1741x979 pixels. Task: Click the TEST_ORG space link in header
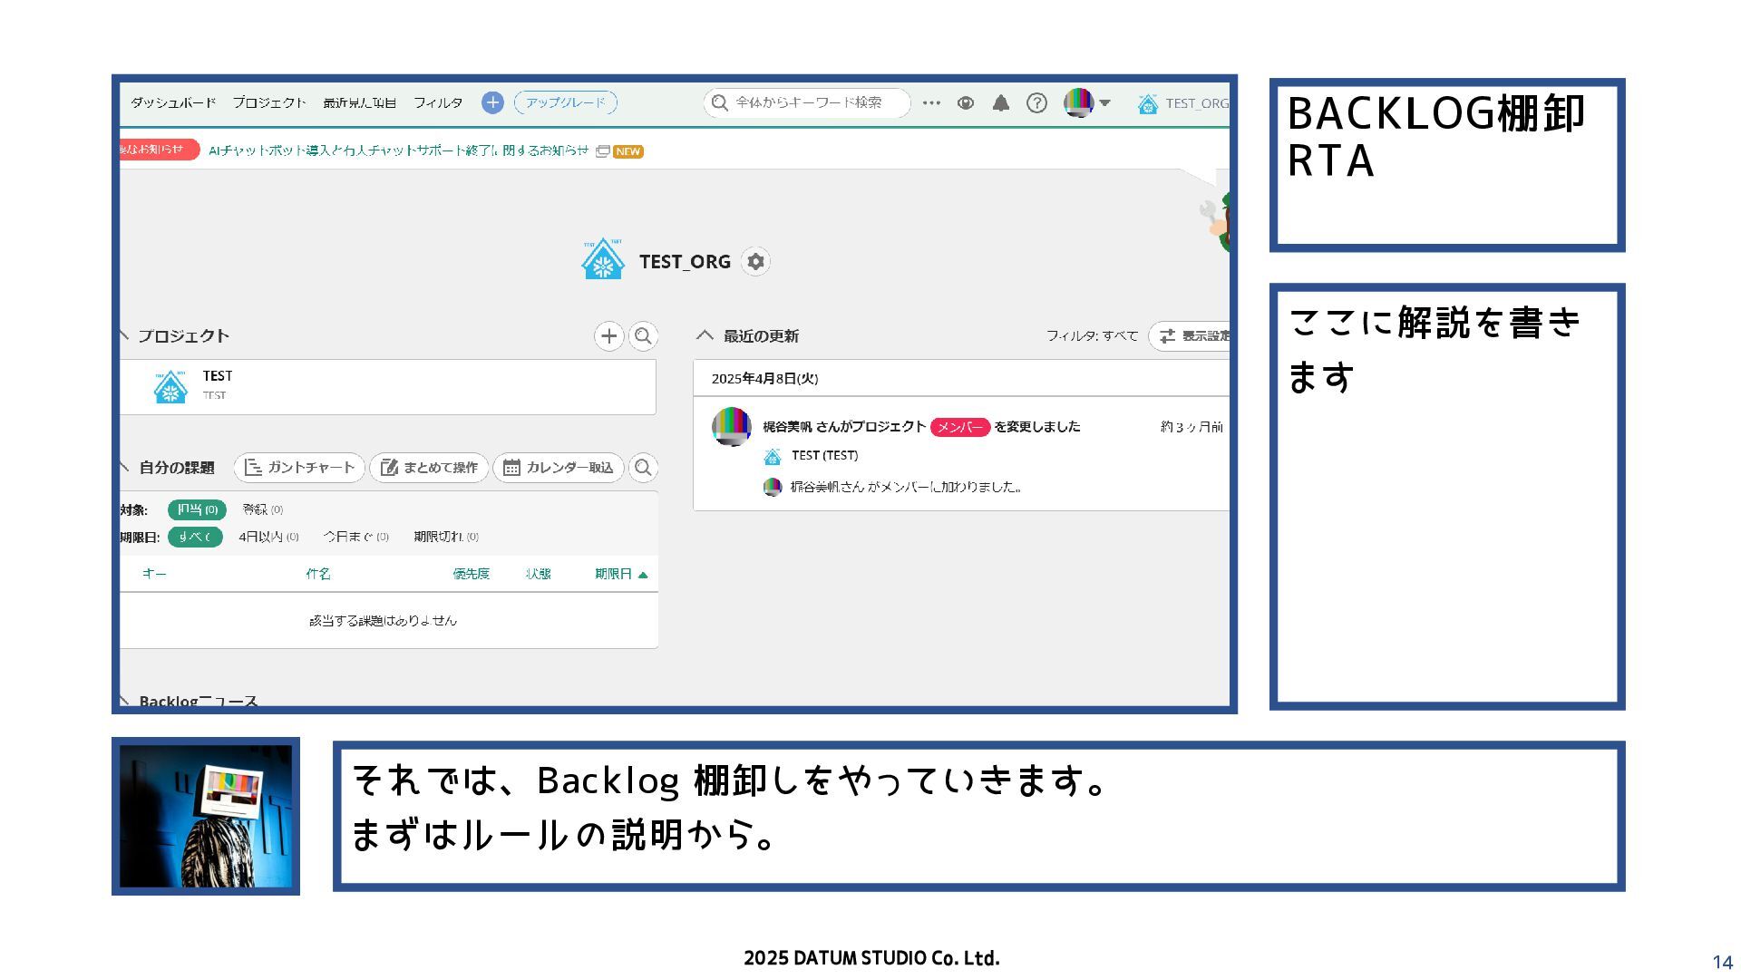click(x=1183, y=103)
